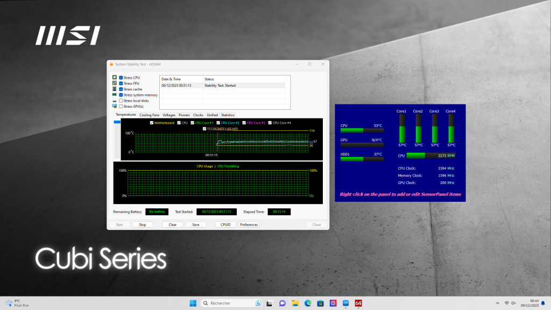The width and height of the screenshot is (551, 310).
Task: Click the RAM module icon beside Stress system memory
Action: coord(115,95)
